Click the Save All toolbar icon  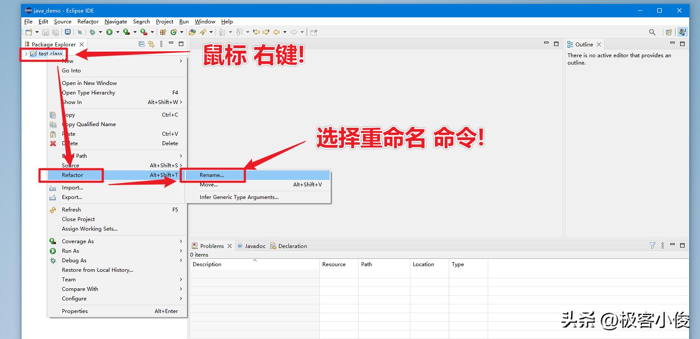tap(56, 32)
